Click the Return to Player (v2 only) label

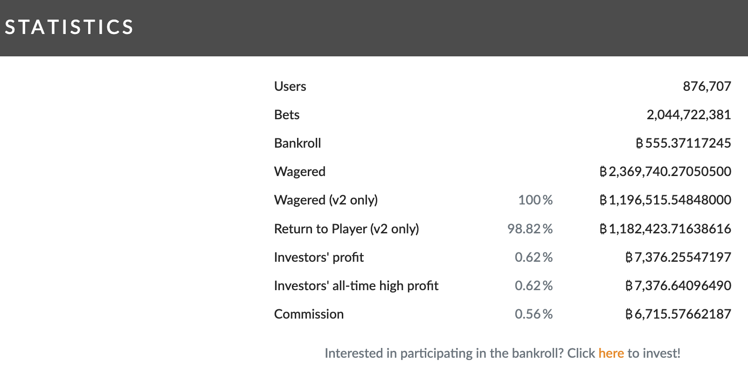(x=346, y=229)
